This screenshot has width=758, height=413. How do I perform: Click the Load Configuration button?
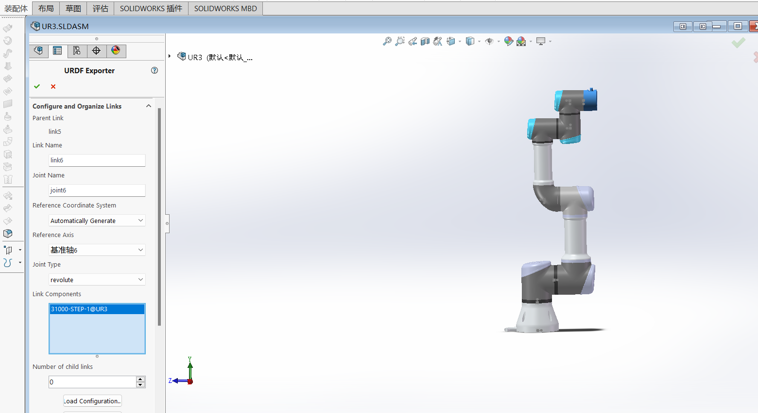point(92,401)
